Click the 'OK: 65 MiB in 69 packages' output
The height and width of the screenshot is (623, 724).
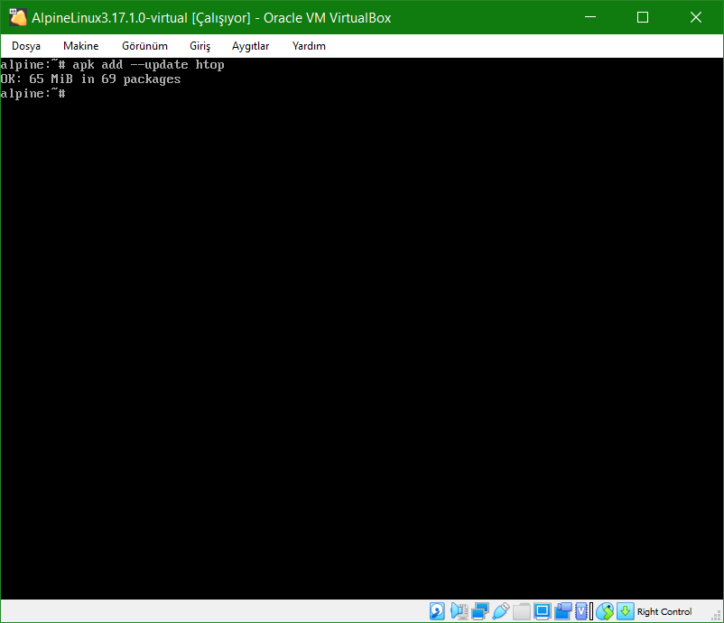[90, 79]
